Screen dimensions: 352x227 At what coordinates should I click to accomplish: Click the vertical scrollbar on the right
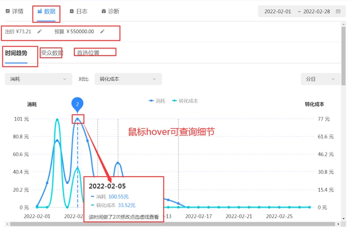pyautogui.click(x=344, y=59)
